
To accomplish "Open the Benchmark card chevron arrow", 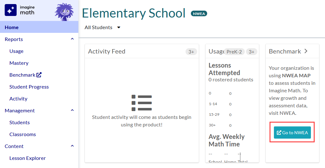I will 306,51.
